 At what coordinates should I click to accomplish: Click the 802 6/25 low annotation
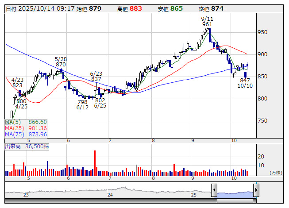100,103
